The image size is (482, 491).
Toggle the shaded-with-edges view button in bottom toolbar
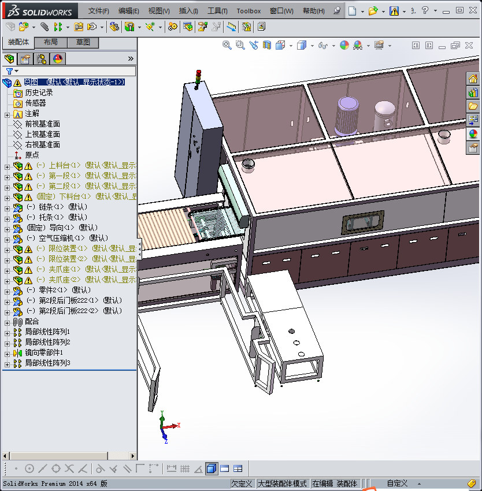coord(211,468)
